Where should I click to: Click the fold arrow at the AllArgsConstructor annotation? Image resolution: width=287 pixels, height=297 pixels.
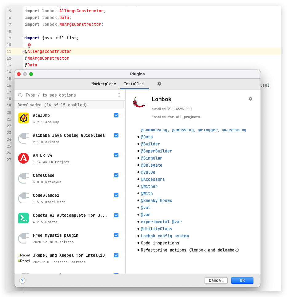(x=23, y=52)
